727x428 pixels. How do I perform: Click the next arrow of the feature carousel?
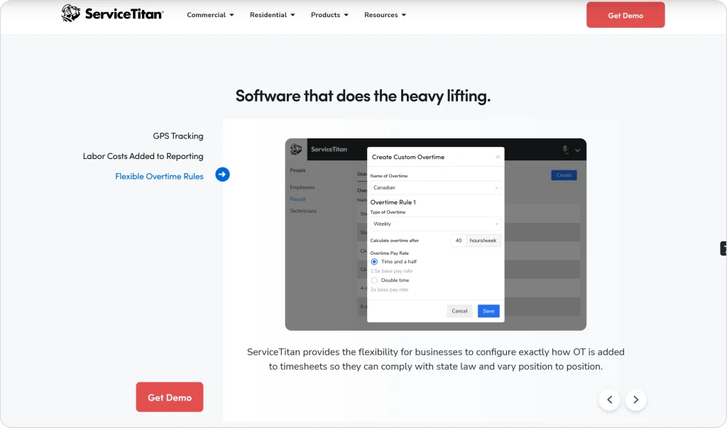click(x=635, y=400)
